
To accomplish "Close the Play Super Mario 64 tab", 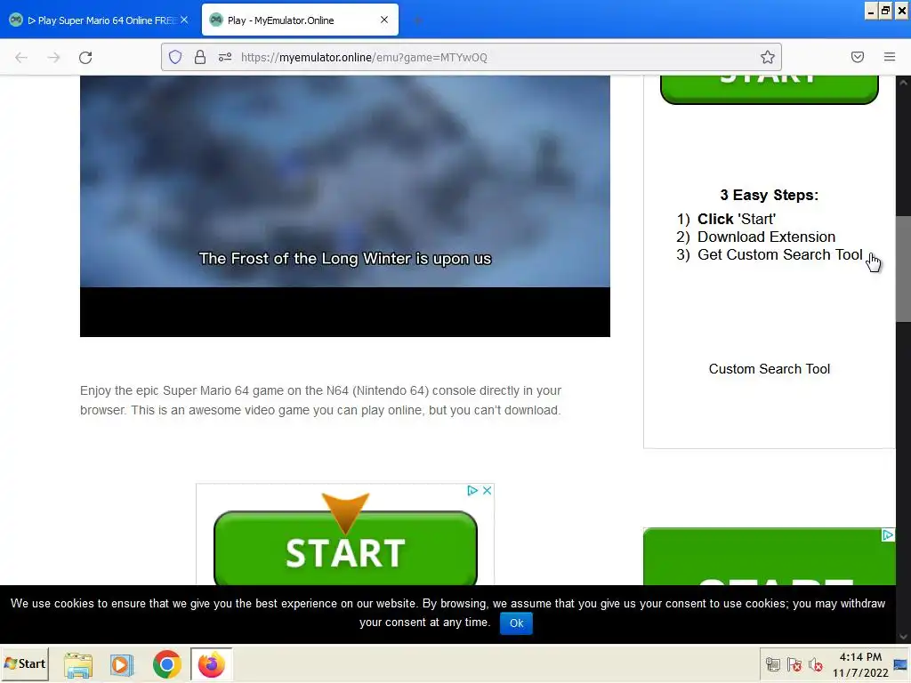I will point(184,20).
